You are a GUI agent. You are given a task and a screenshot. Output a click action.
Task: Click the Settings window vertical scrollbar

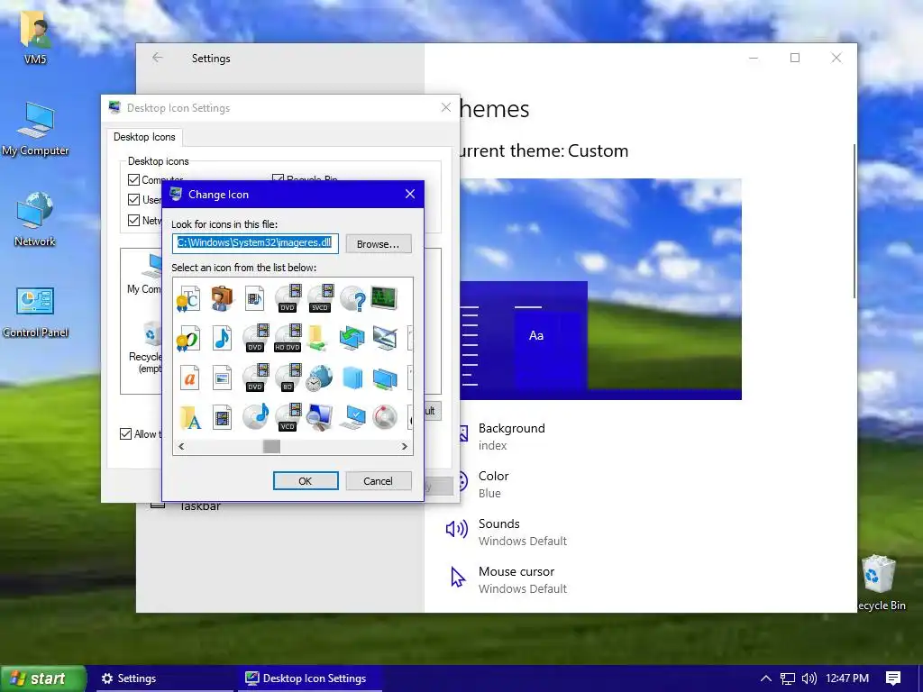854,221
